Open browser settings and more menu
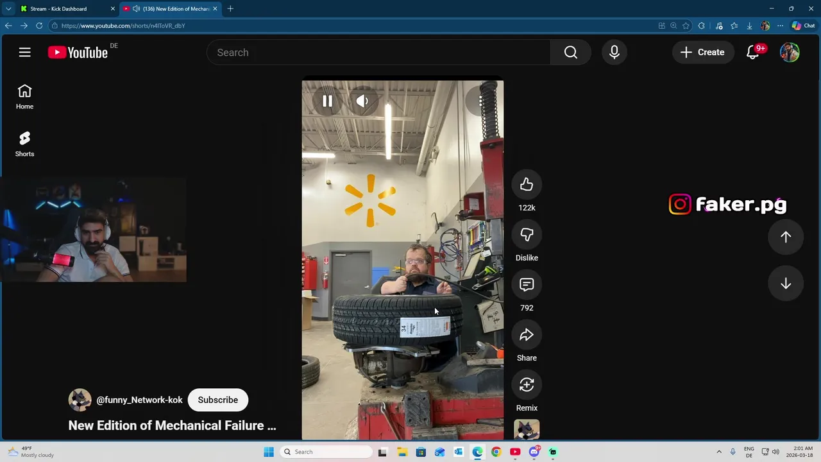 [x=780, y=26]
